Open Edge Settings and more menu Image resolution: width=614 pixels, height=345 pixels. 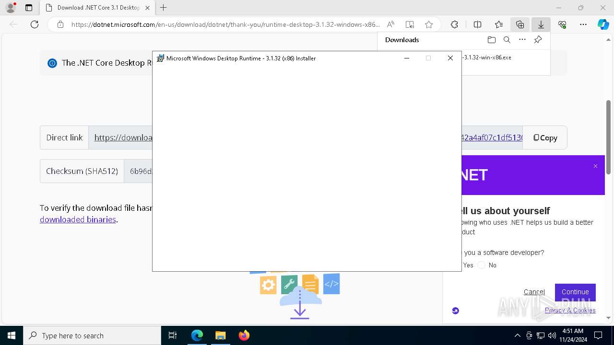pos(583,24)
